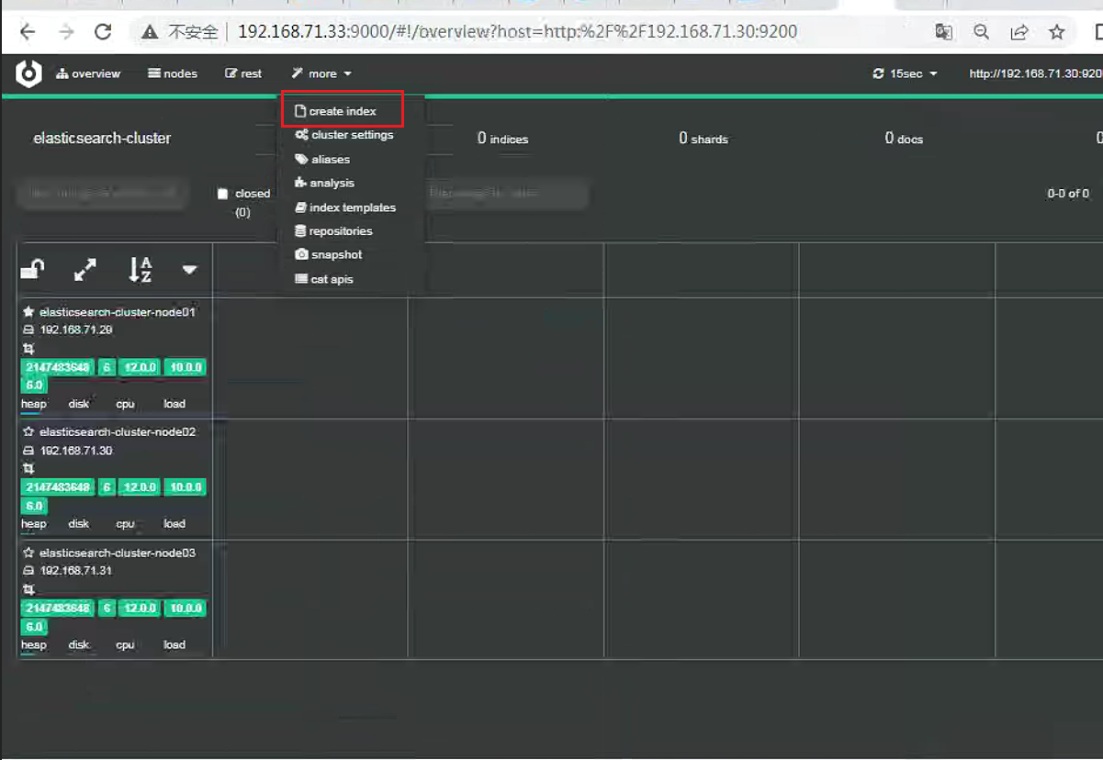Bookmark this page with the star icon

click(x=1057, y=32)
